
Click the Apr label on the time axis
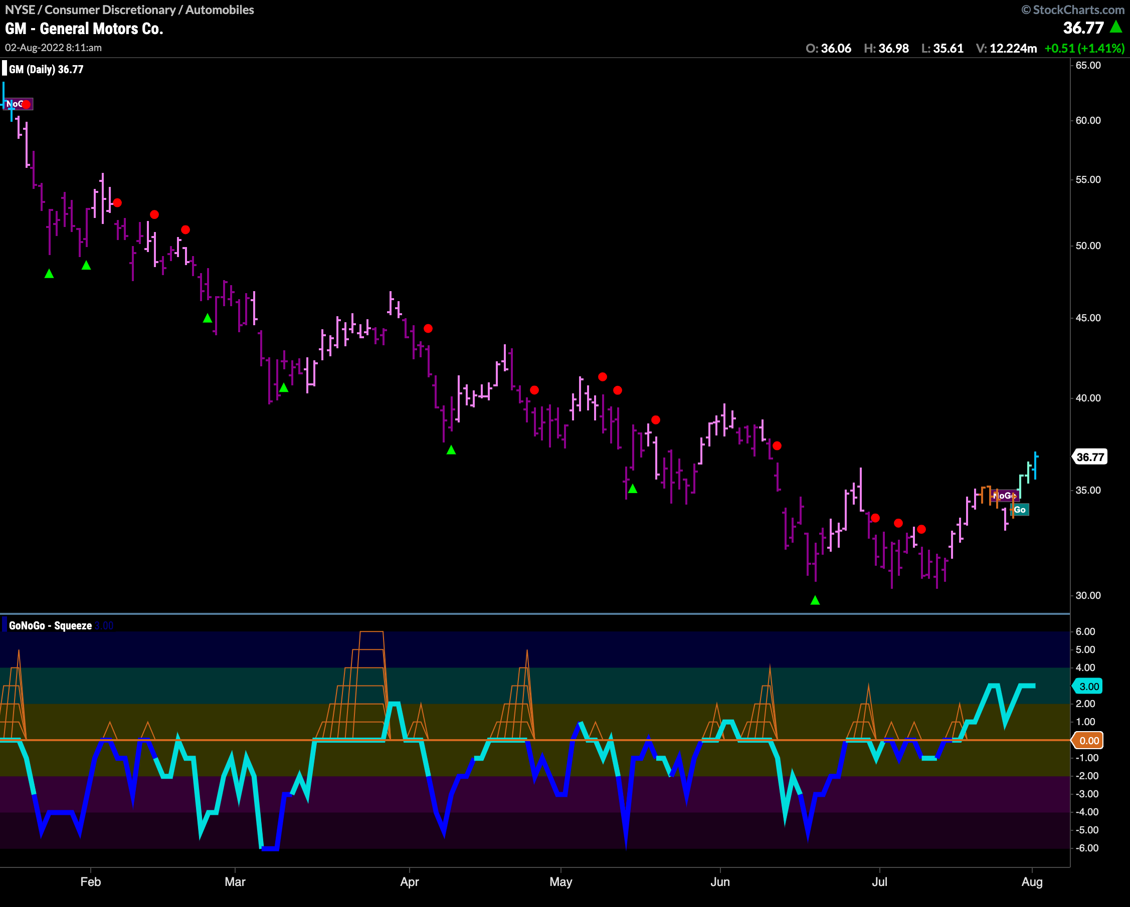[x=409, y=882]
